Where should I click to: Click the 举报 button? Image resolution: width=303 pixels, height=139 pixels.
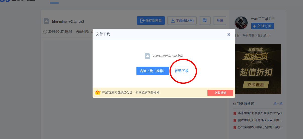[220, 21]
